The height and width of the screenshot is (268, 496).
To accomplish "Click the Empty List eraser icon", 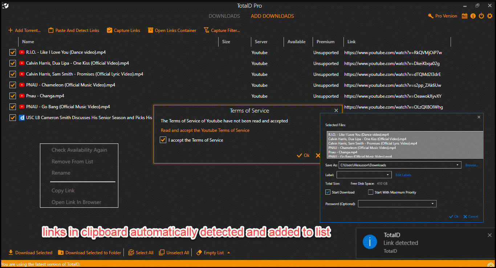I will 199,252.
